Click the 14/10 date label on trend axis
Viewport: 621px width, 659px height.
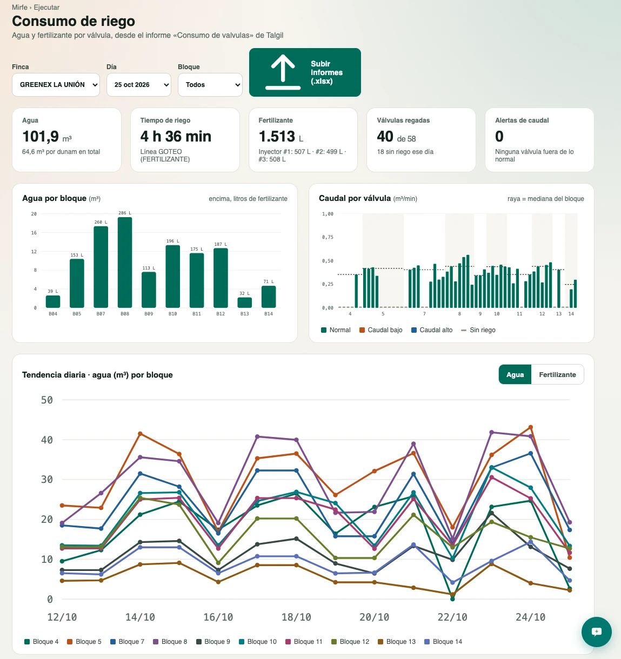click(140, 617)
